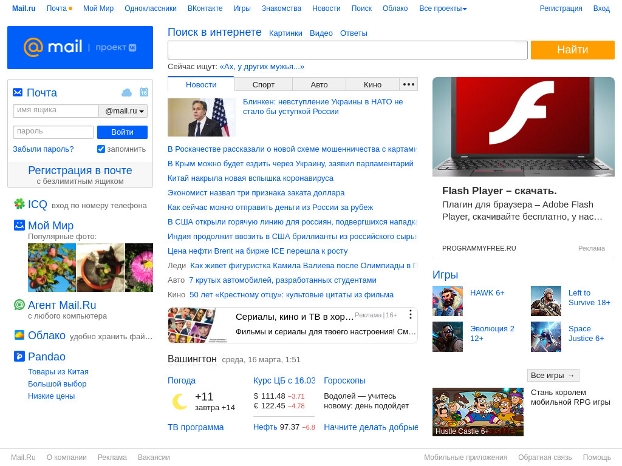This screenshot has height=466, width=622.
Task: Click the ICQ flower icon
Action: pyautogui.click(x=19, y=204)
